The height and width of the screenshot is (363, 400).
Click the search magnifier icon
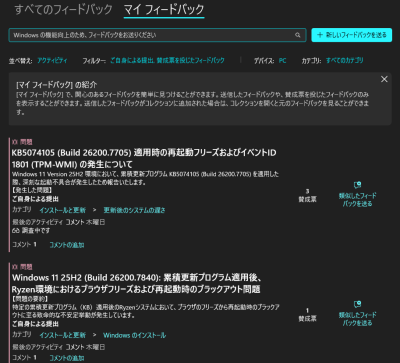click(x=298, y=35)
